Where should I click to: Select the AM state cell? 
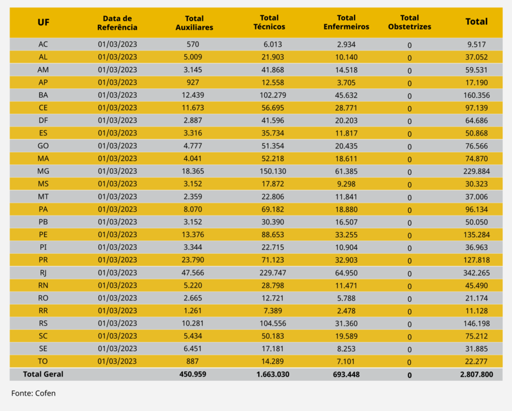43,70
